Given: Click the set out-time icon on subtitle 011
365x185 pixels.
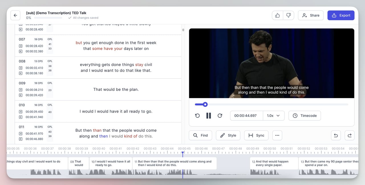Looking at the screenshot, I should click(20, 139).
